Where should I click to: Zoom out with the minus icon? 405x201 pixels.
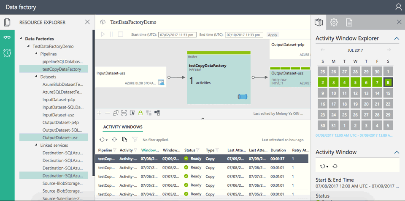click(107, 113)
